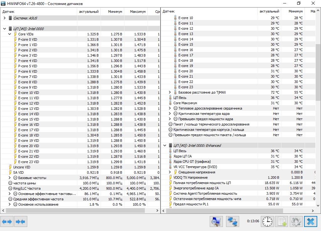Select the Остаточная потребляемая мощность чипа row
The width and height of the screenshot is (321, 231).
tap(238, 199)
